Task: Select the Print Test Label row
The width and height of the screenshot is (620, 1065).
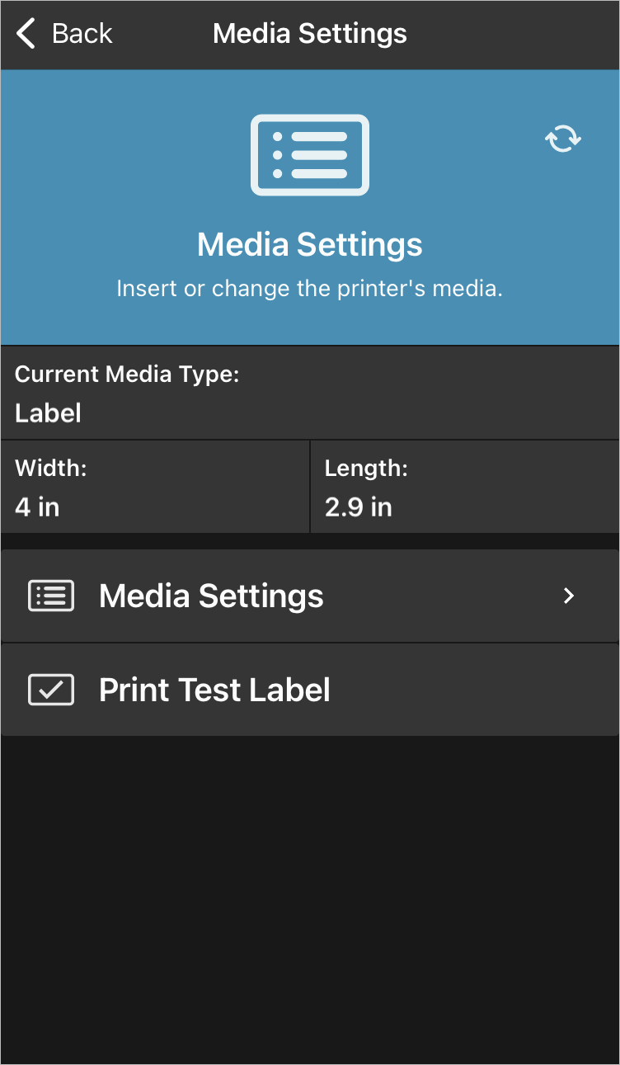Action: pos(310,690)
